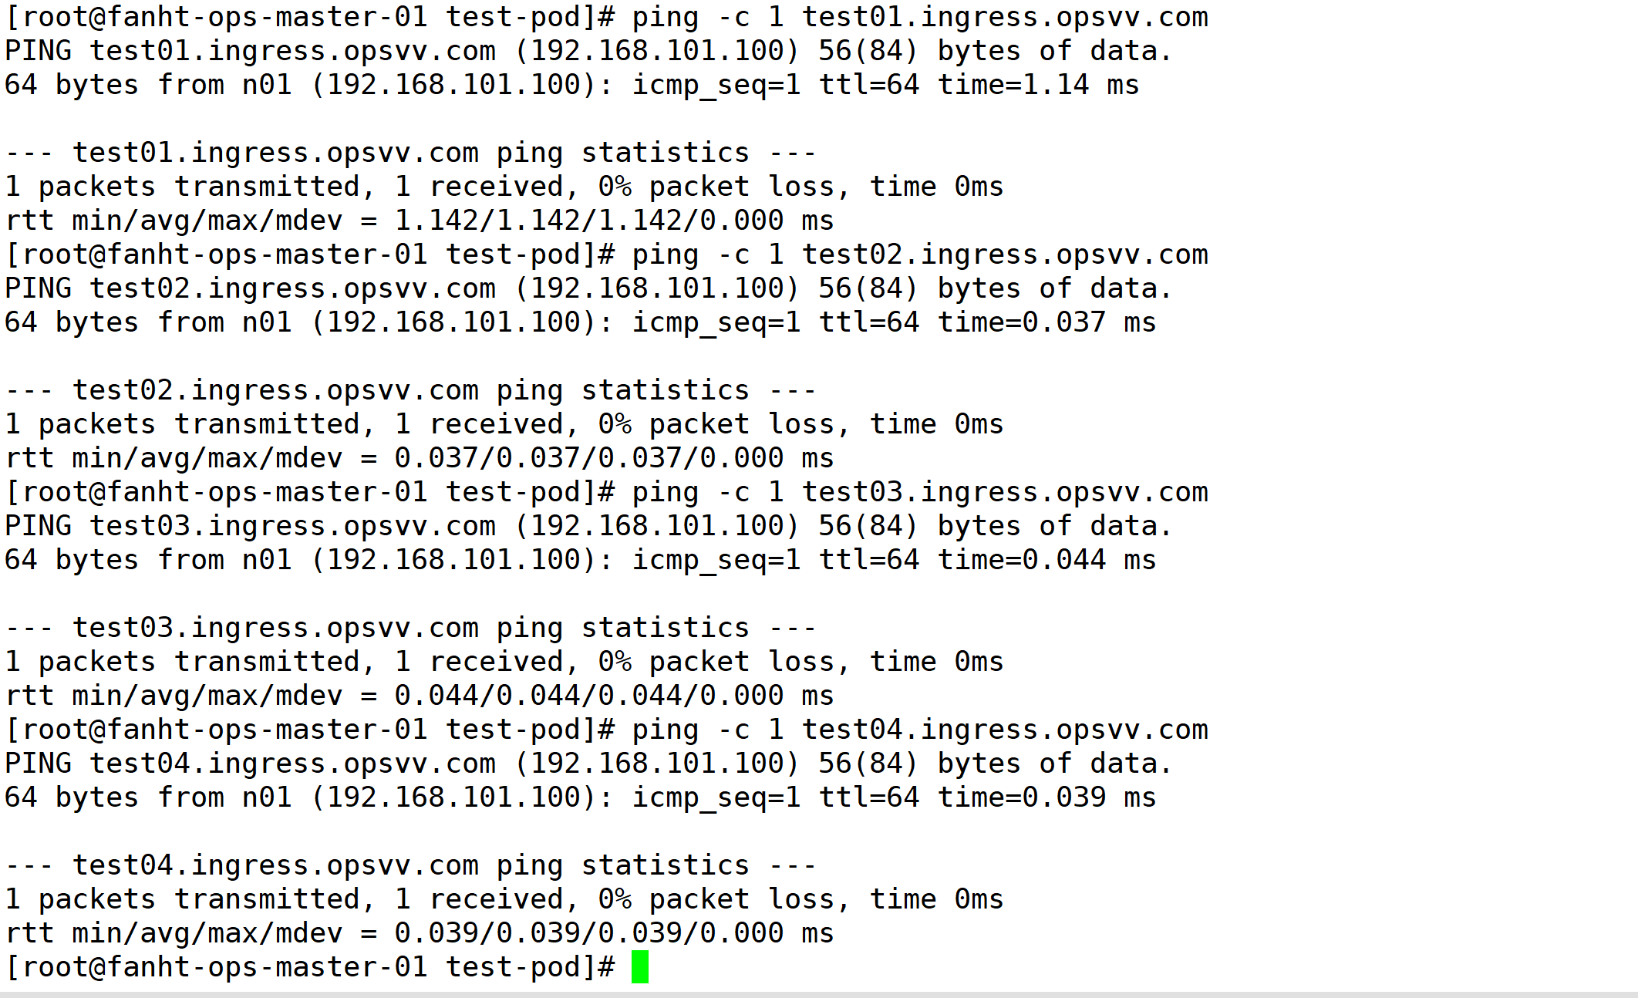Image resolution: width=1638 pixels, height=998 pixels.
Task: Click the test03 ping statistics header line
Action: [x=410, y=629]
